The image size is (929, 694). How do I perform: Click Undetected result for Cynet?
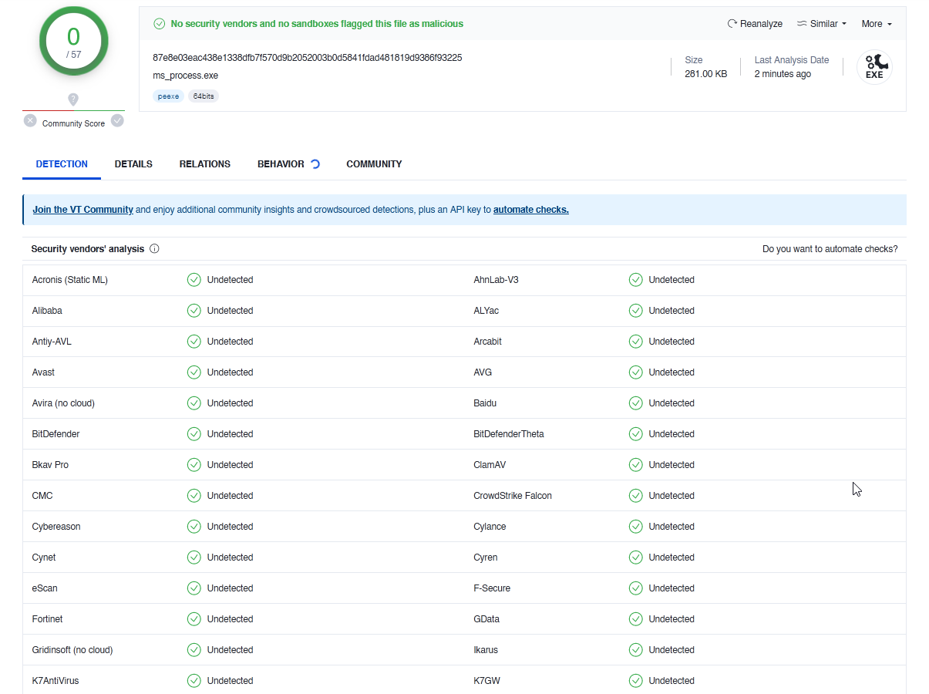230,558
